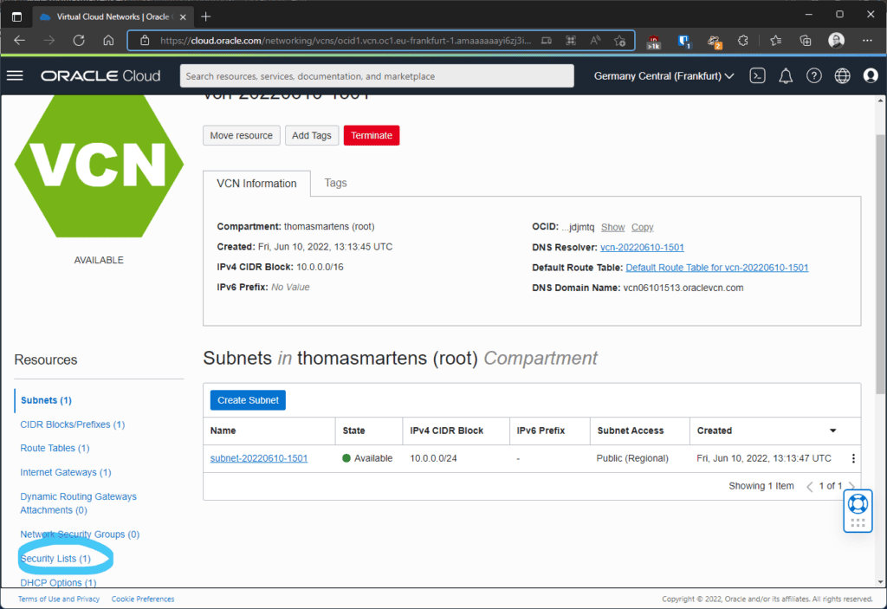
Task: Open the actions menu for subnet-20220610-1501
Action: point(854,459)
